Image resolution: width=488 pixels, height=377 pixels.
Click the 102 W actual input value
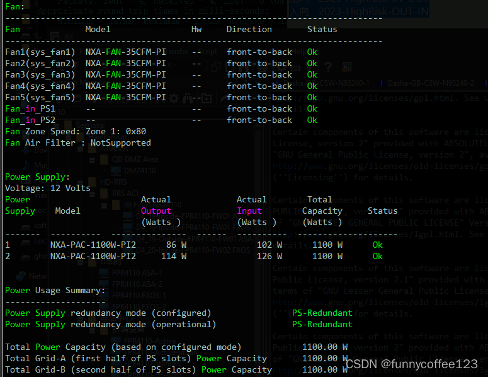coord(270,245)
